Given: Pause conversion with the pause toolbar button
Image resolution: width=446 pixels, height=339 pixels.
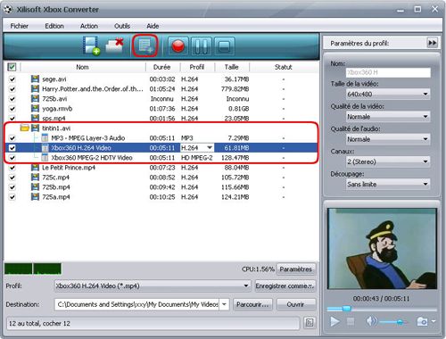Looking at the screenshot, I should [x=202, y=46].
